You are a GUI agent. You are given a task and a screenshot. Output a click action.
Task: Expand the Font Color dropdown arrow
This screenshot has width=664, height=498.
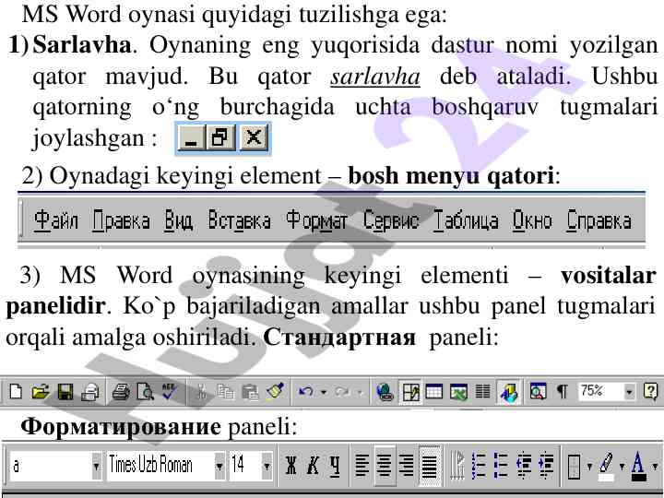point(655,467)
